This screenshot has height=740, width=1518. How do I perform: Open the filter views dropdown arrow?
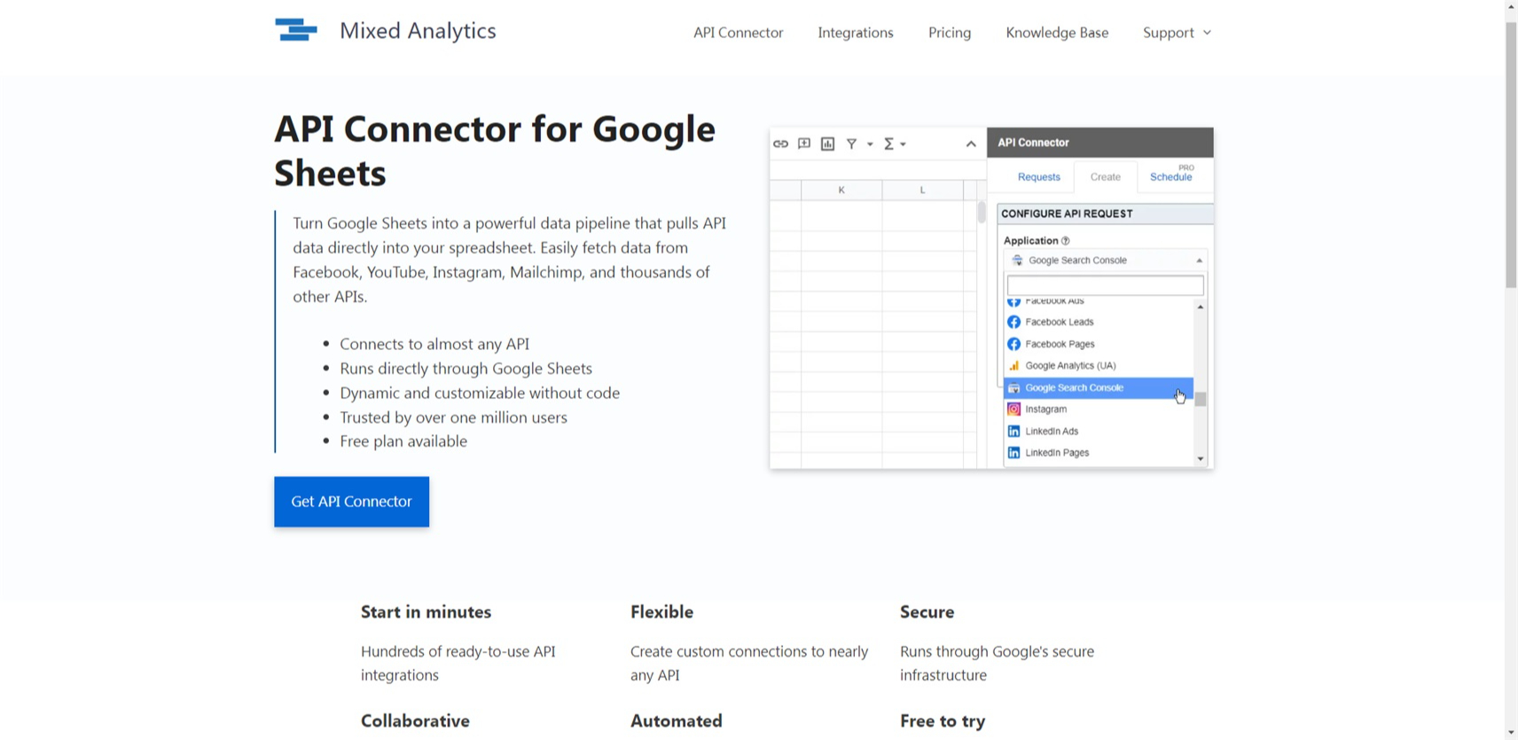(870, 144)
